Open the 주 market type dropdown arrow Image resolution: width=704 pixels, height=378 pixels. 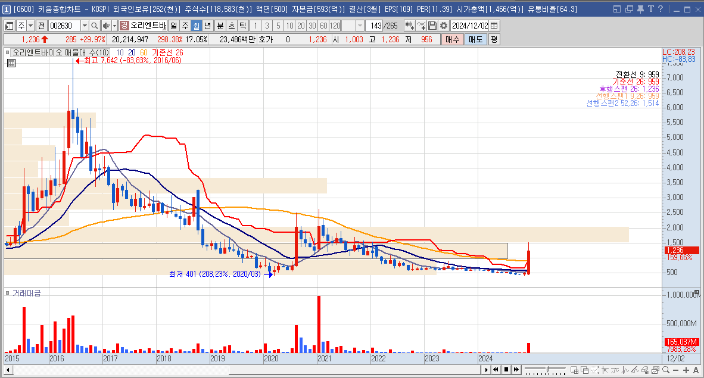click(30, 26)
